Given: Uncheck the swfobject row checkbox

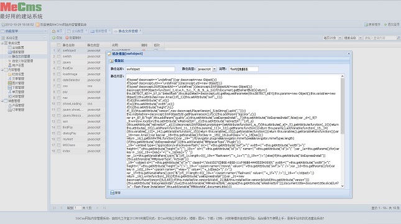Looking at the screenshot, I should (x=59, y=50).
